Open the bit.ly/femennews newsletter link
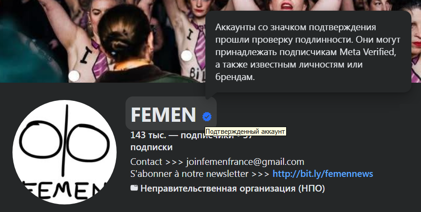This screenshot has width=421, height=212. 323,174
